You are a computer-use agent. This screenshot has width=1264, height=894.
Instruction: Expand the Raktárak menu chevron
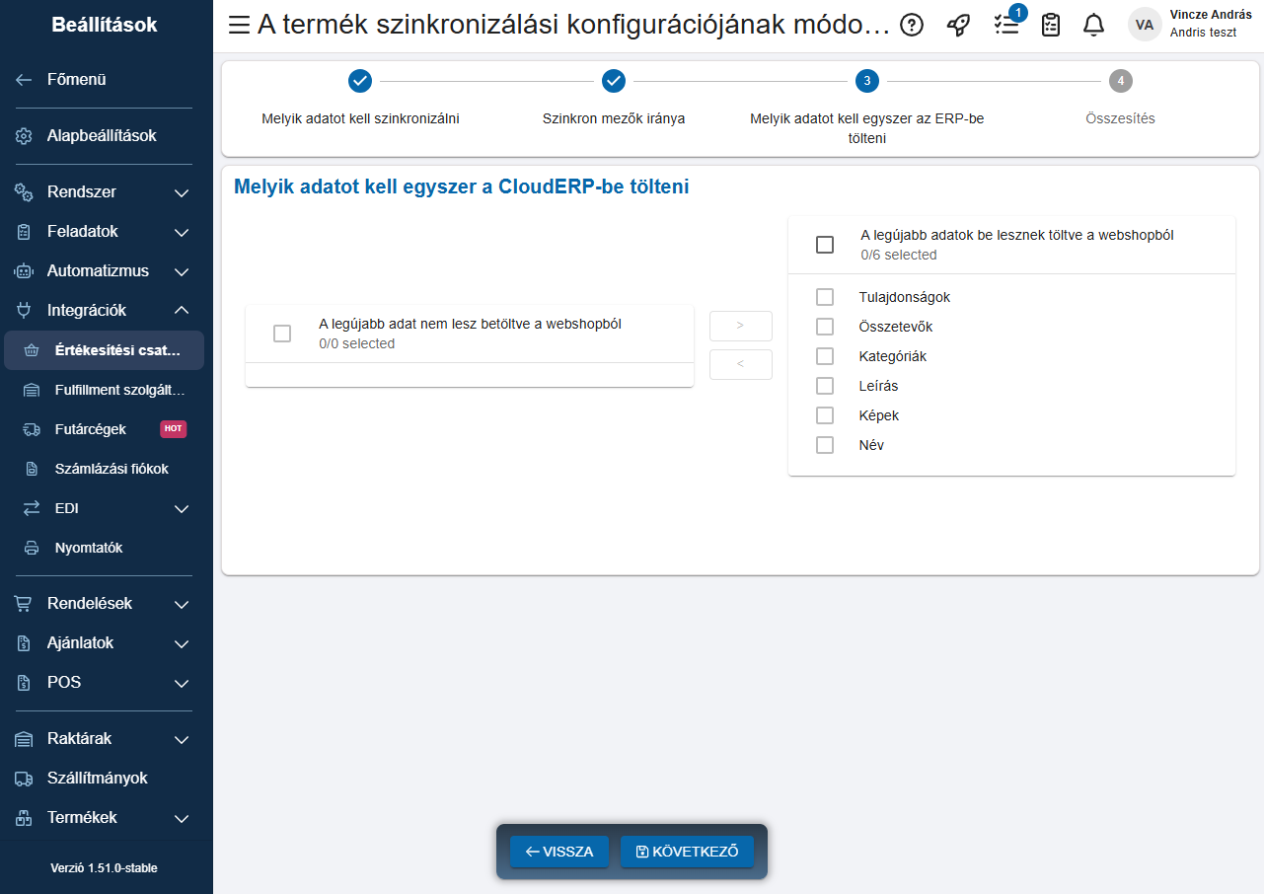pyautogui.click(x=181, y=739)
